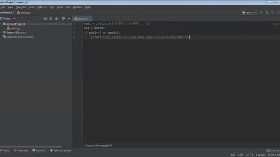Open Project panel settings gear
Image resolution: width=280 pixels, height=157 pixels.
pyautogui.click(x=63, y=18)
